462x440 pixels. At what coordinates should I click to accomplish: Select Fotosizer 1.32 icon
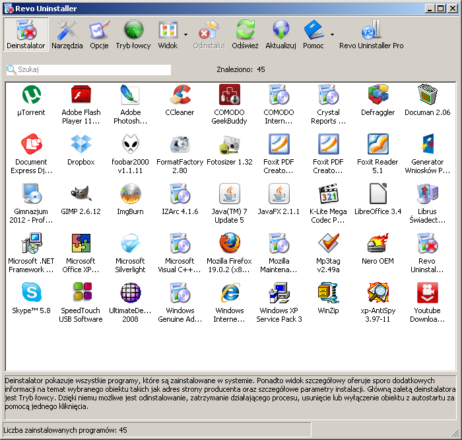(230, 145)
